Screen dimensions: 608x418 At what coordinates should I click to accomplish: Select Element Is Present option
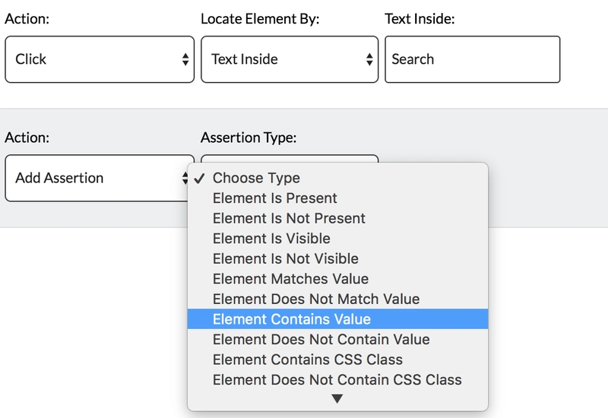tap(337, 198)
